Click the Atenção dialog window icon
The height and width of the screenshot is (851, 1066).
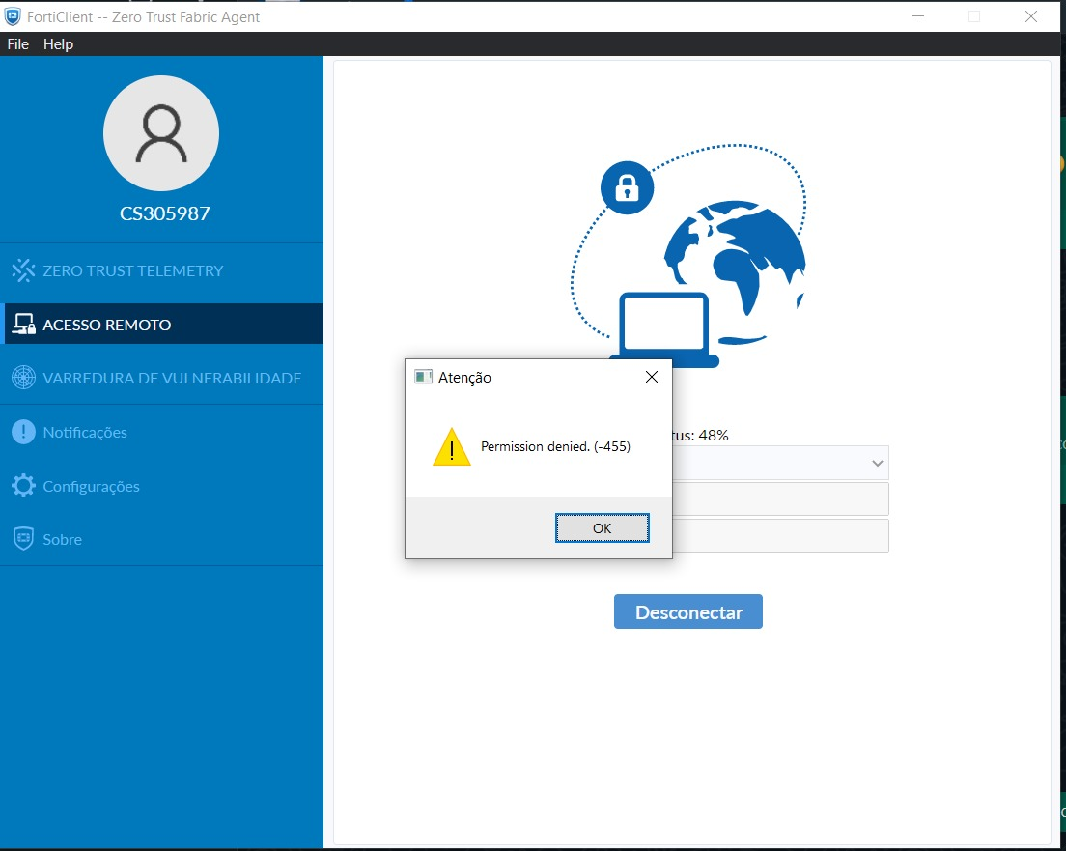[423, 377]
